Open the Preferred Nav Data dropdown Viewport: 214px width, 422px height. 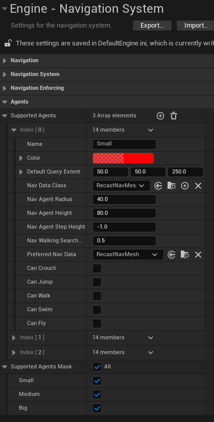pyautogui.click(x=128, y=255)
